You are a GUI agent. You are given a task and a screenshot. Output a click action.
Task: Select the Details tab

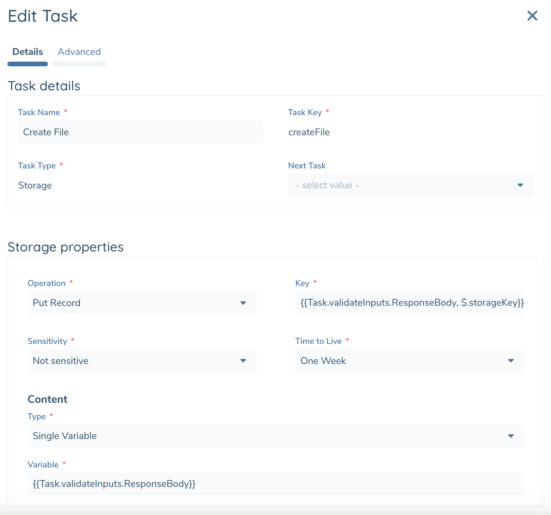coord(27,52)
